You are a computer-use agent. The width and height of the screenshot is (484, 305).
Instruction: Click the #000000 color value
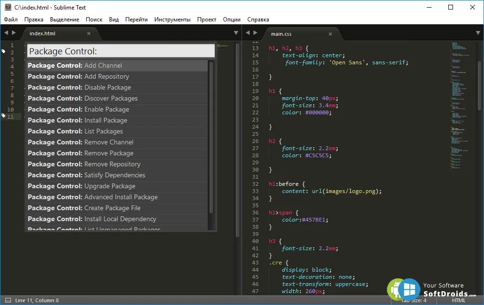pos(317,112)
